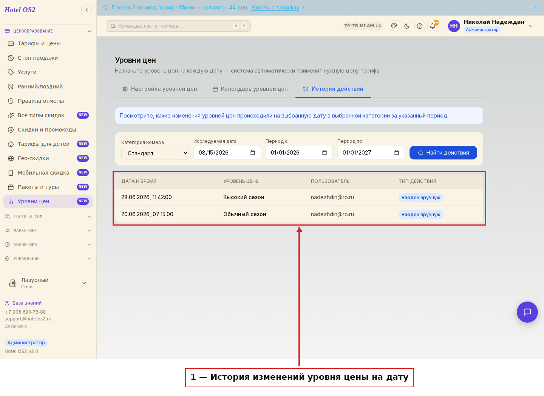Click the ТМ user avatar
This screenshot has width=544, height=396.
(347, 26)
